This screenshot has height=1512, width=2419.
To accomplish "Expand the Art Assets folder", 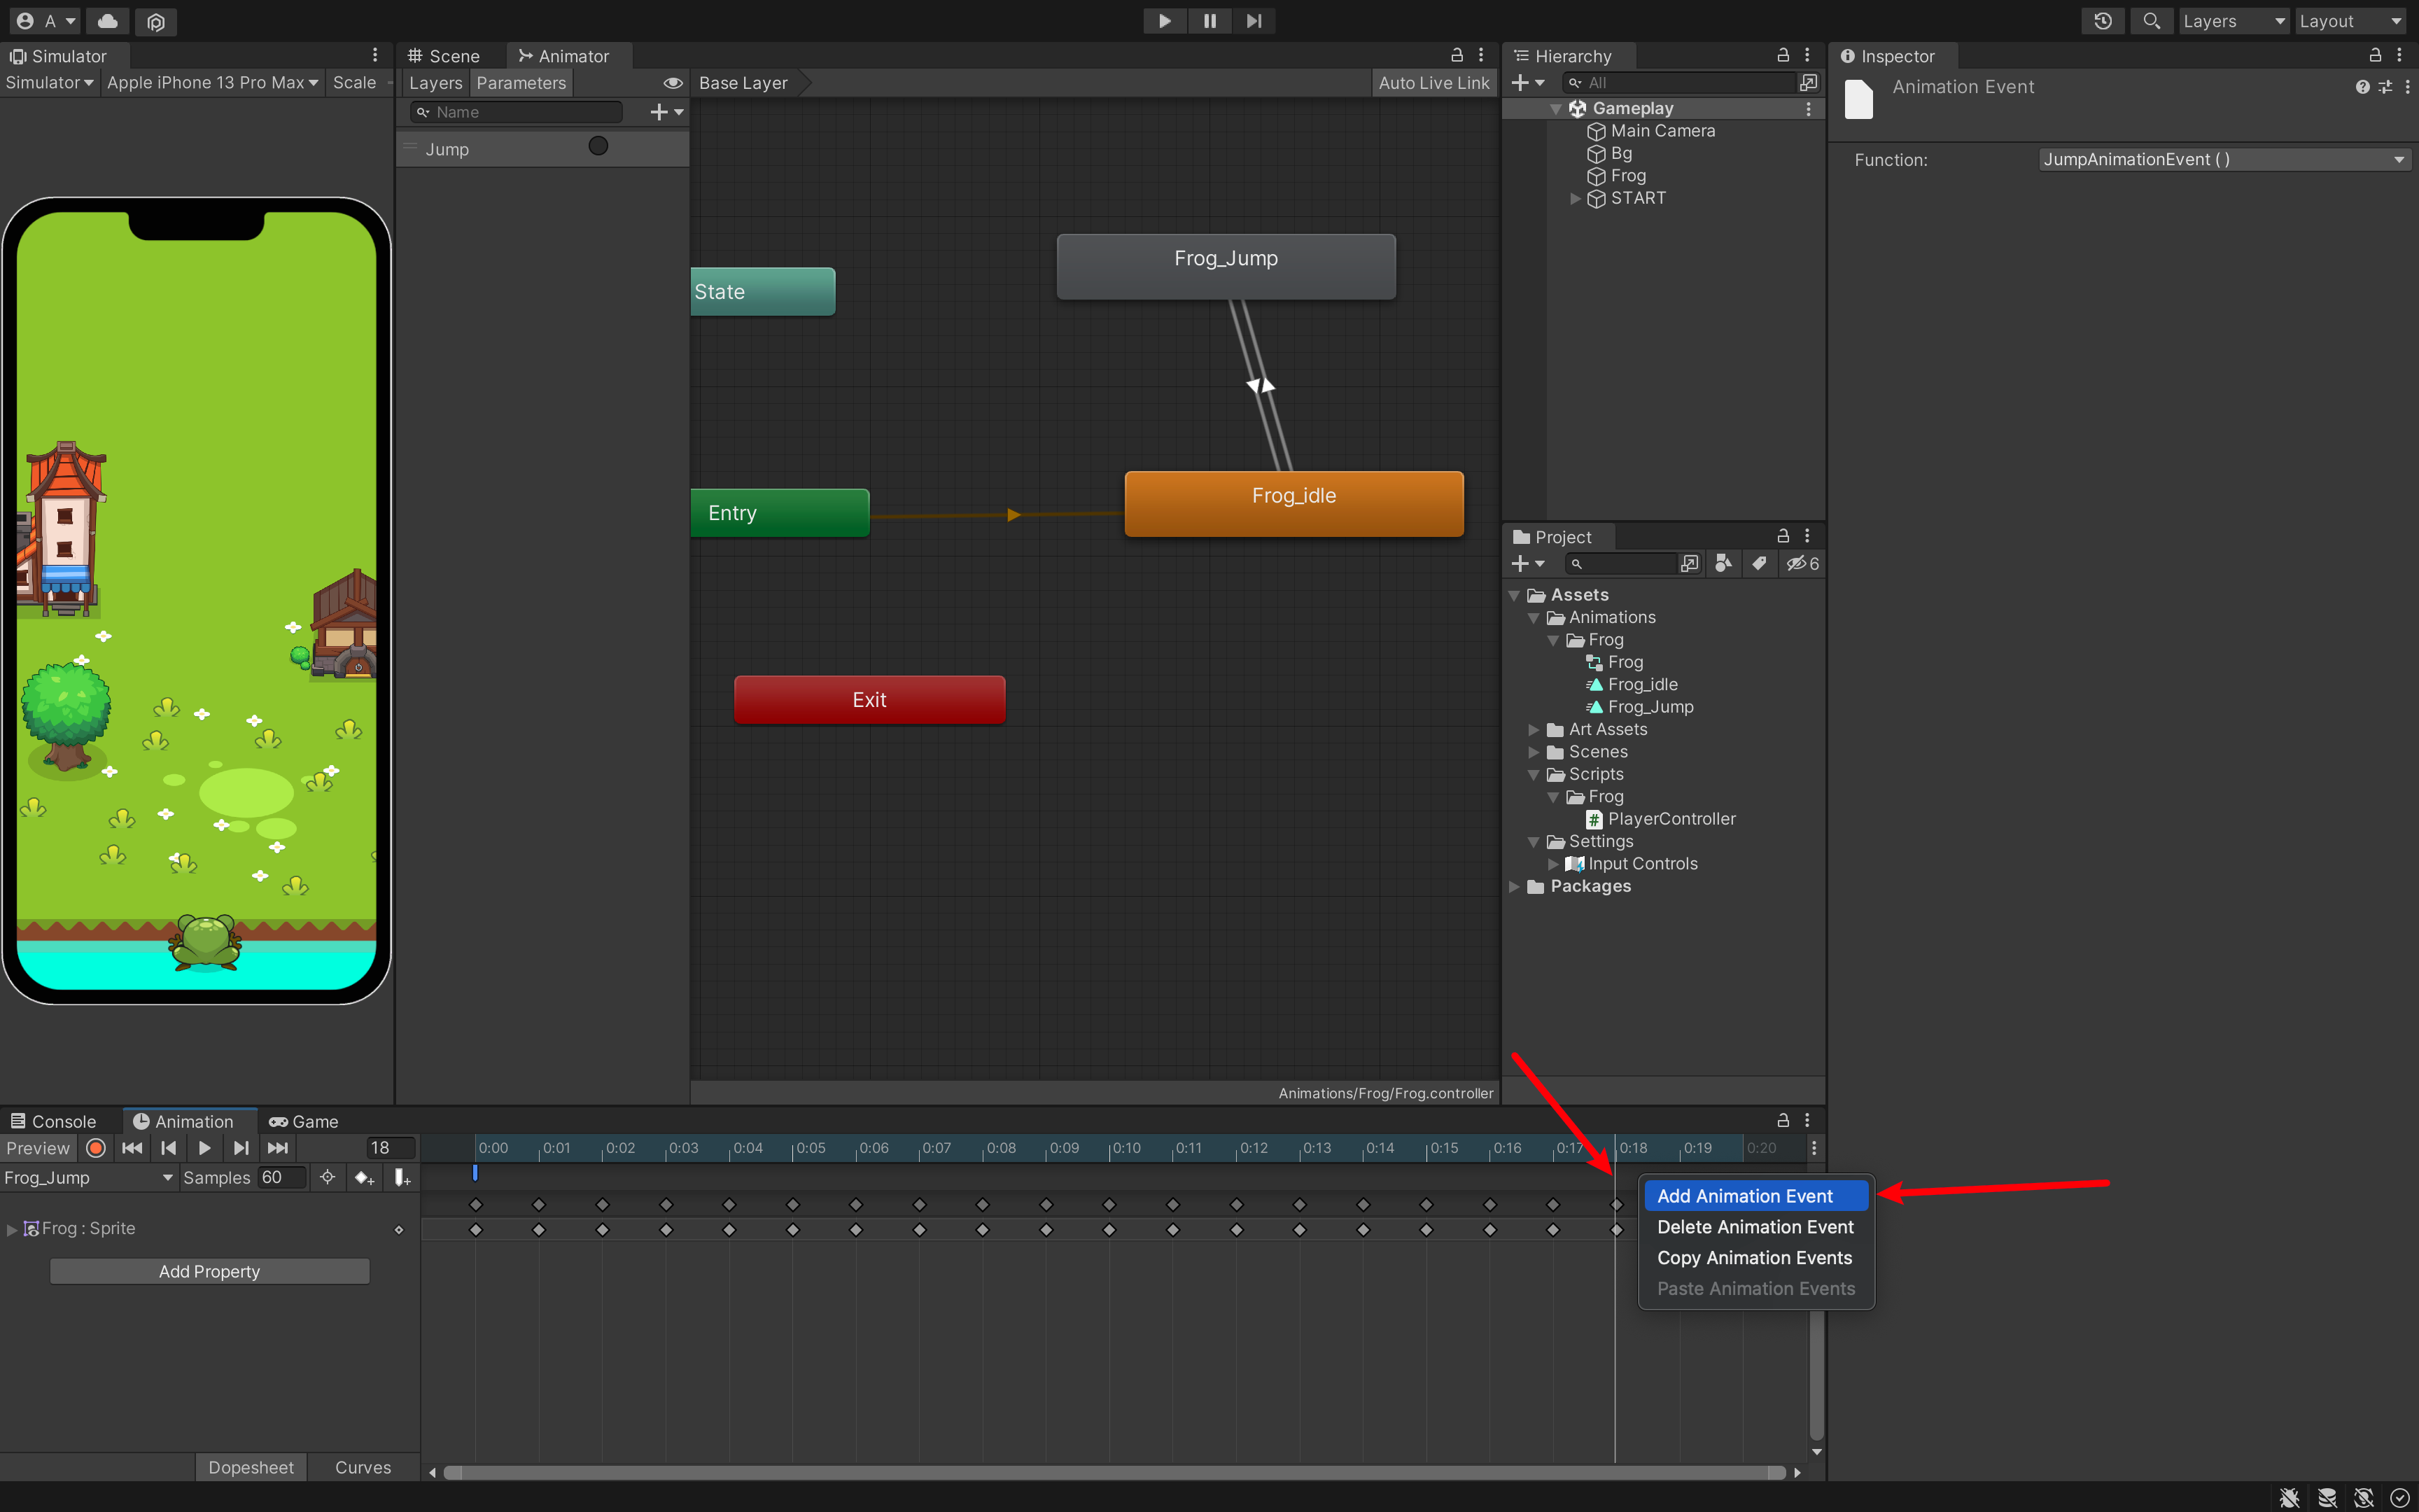I will click(1534, 730).
